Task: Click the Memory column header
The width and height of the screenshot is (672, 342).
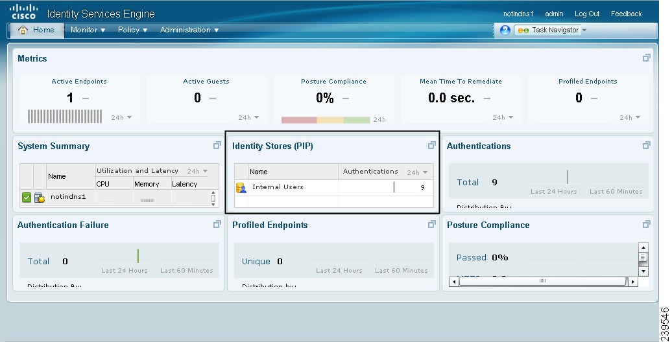Action: click(147, 184)
